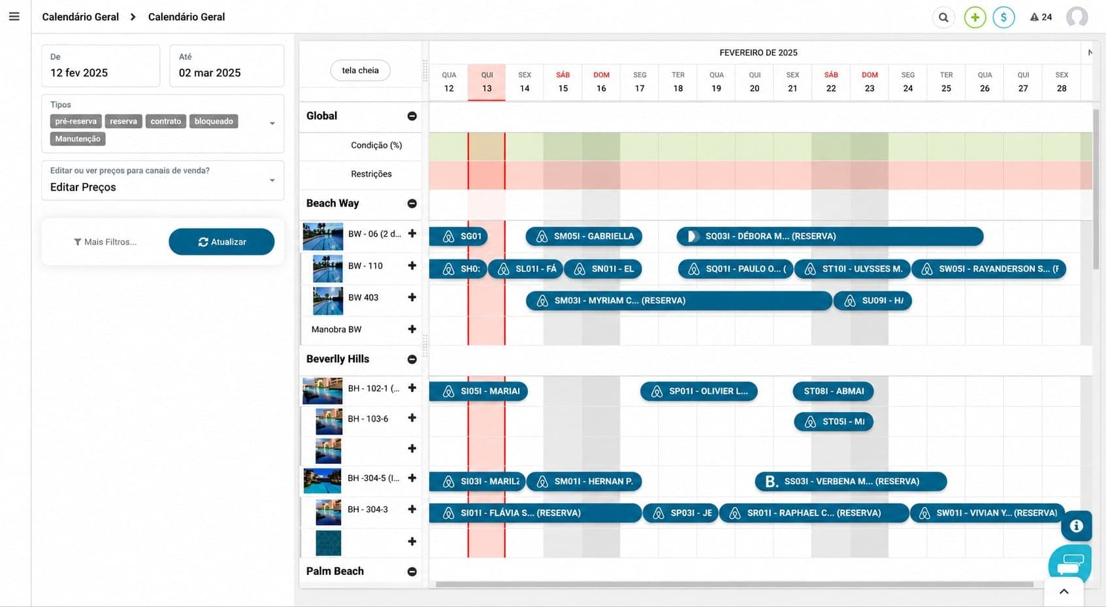Click the Atualizar button
Image resolution: width=1106 pixels, height=607 pixels.
point(221,242)
